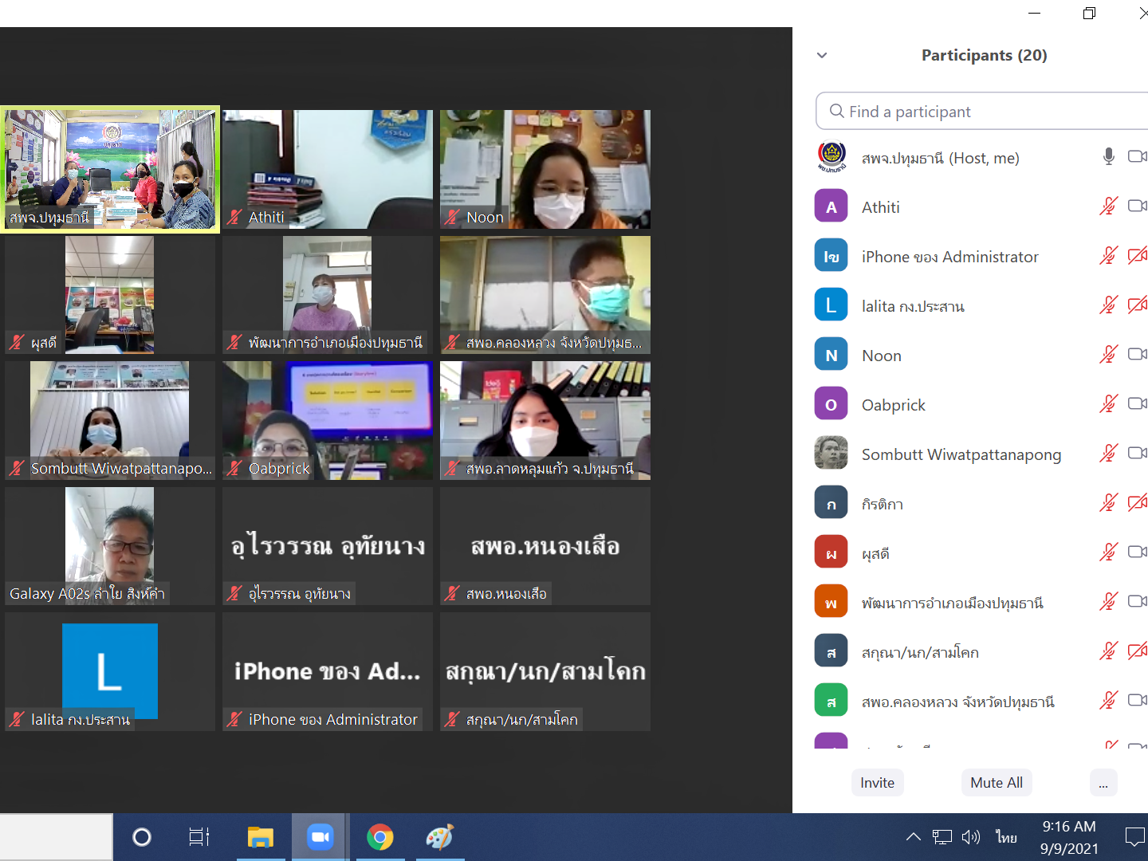Click the host สพจ.ปทุมธานี logo avatar
Screen dimensions: 1148x861
[x=831, y=157]
